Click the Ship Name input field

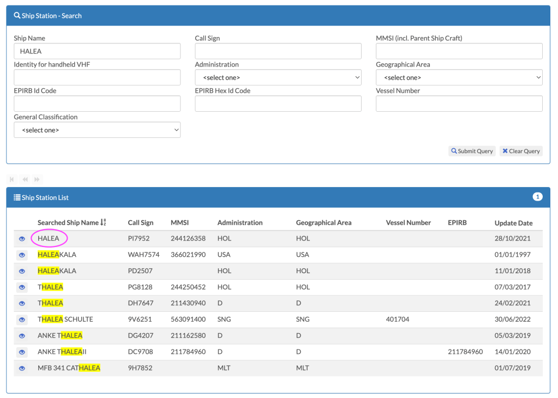[x=97, y=51]
